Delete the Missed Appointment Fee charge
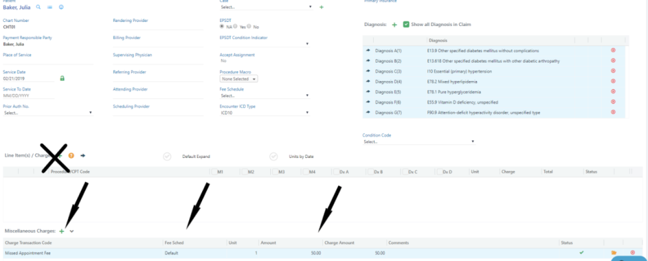Viewport: 648px width, 261px height. click(632, 253)
